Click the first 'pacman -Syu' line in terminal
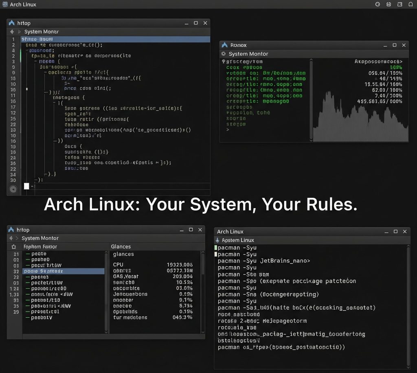This screenshot has height=373, width=417. tap(237, 248)
